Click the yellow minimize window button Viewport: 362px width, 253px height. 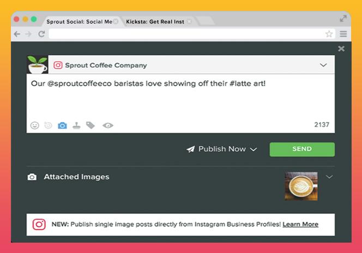(x=26, y=19)
